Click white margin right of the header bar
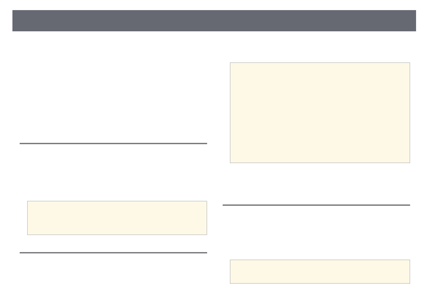Image resolution: width=436 pixels, height=308 pixels. (426, 21)
